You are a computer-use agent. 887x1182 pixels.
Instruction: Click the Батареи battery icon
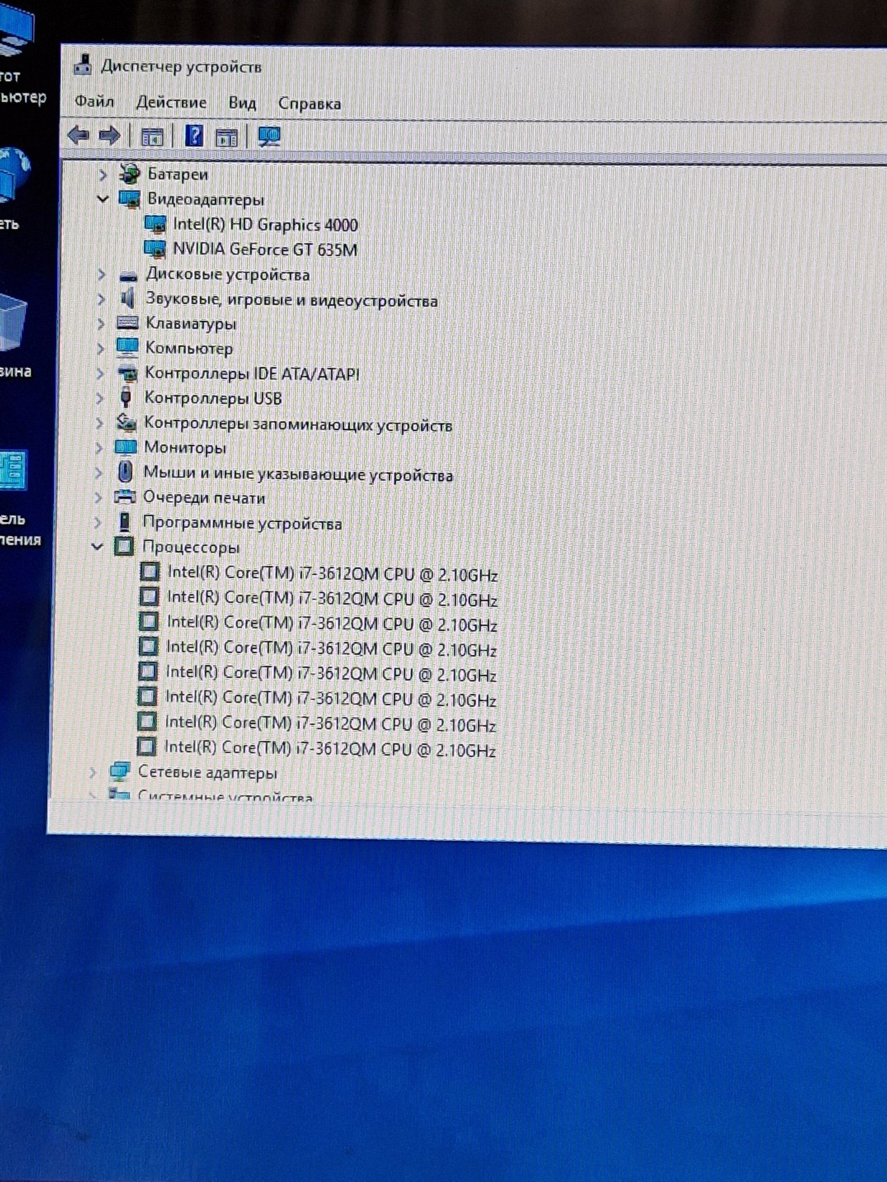coord(129,174)
